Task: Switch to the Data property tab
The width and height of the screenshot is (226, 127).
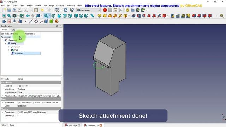Action: pos(12,125)
